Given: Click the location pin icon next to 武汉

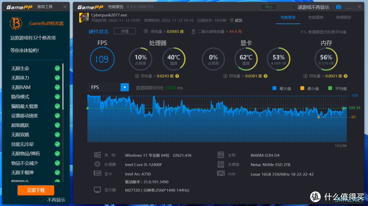Looking at the screenshot, I should tap(232, 20).
